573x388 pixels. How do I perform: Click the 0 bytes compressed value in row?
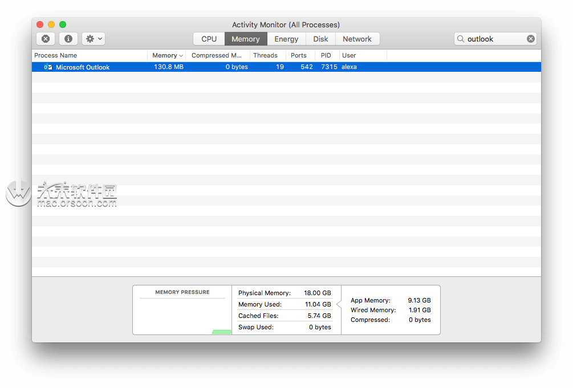pos(237,67)
